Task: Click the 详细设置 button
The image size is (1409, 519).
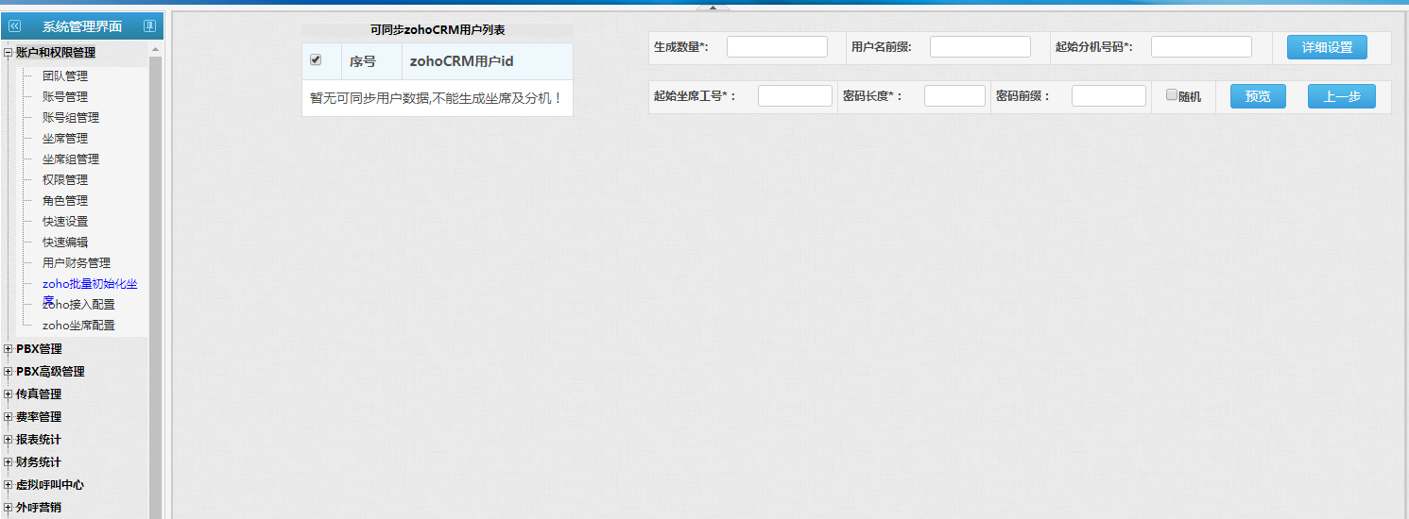Action: (x=1327, y=47)
